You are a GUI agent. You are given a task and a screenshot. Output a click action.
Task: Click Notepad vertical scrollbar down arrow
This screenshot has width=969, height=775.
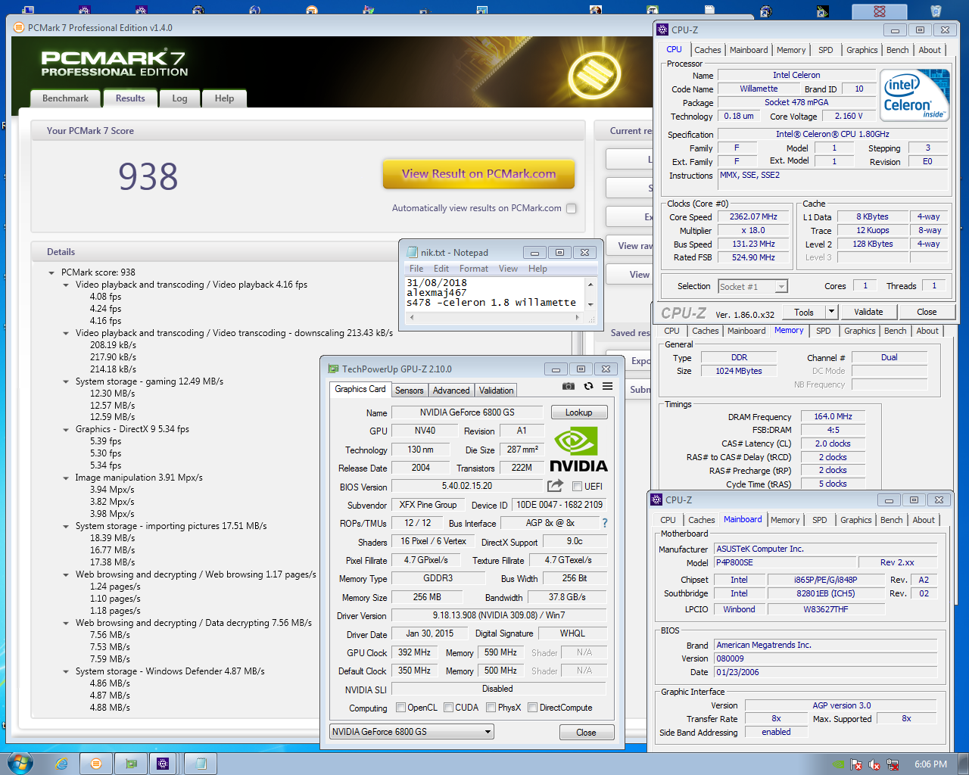coord(590,304)
